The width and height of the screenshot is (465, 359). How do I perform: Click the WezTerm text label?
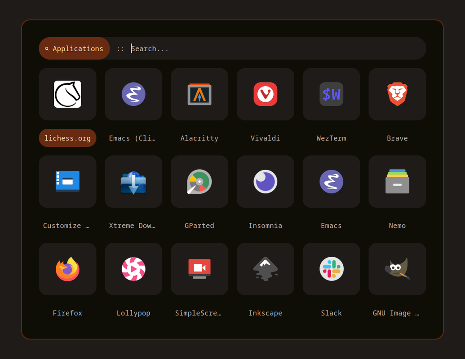point(331,138)
